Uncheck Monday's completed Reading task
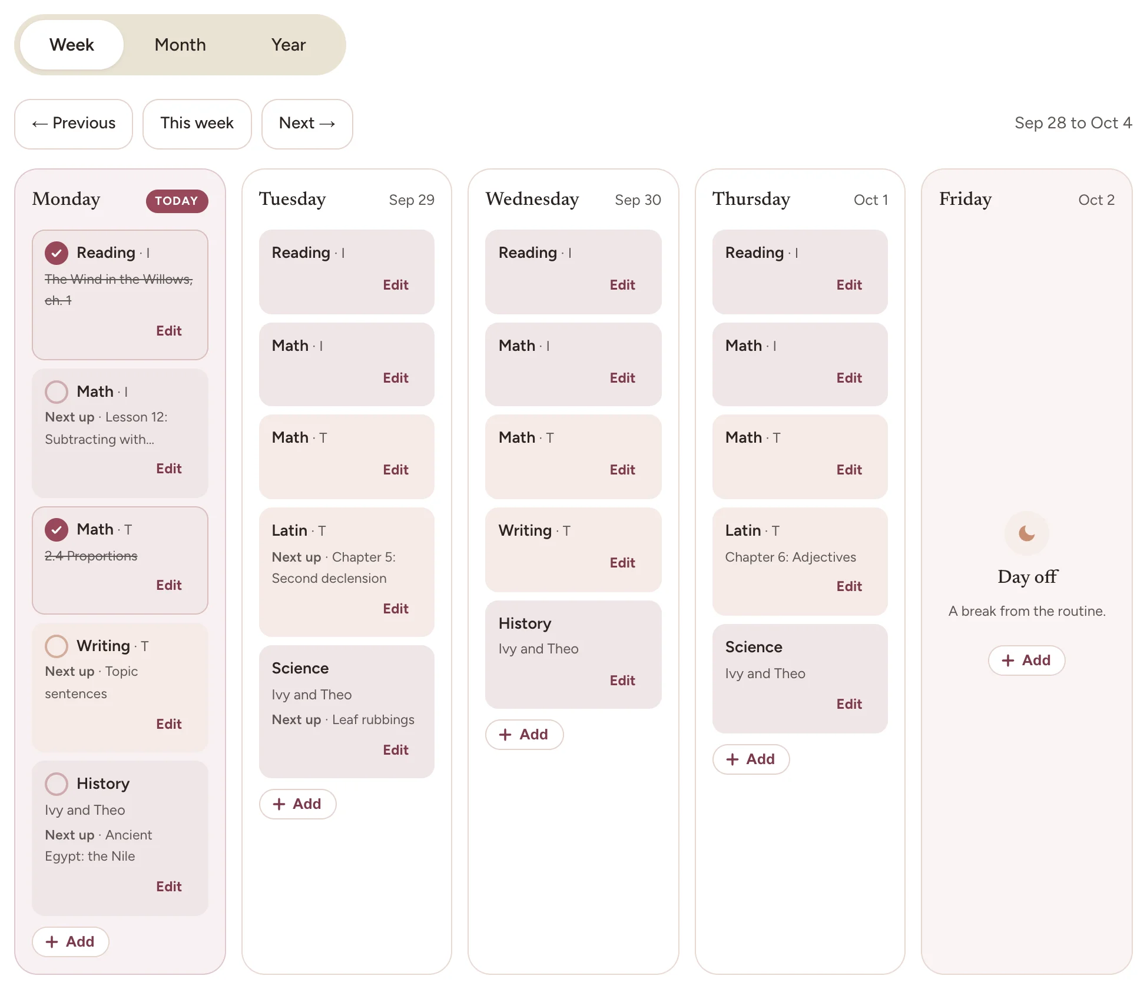Screen dimensions: 1147x989 57,253
